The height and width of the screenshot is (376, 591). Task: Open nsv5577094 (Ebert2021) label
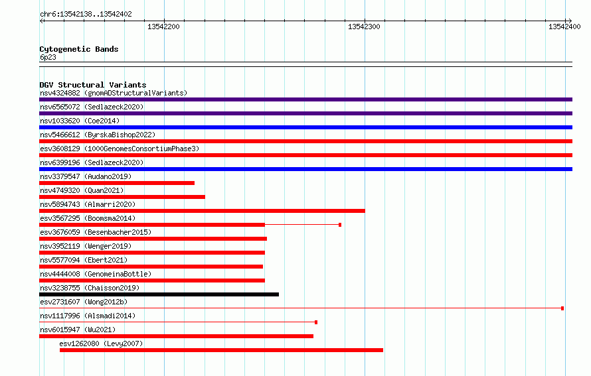pos(84,260)
